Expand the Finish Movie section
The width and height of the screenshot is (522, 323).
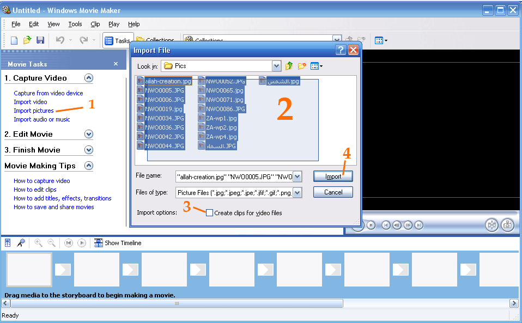89,150
